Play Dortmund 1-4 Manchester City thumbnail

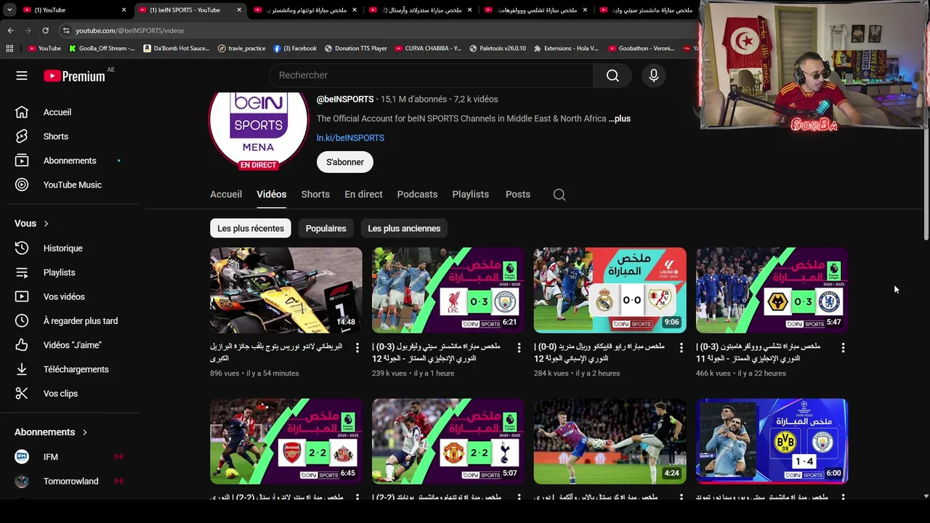click(x=772, y=441)
